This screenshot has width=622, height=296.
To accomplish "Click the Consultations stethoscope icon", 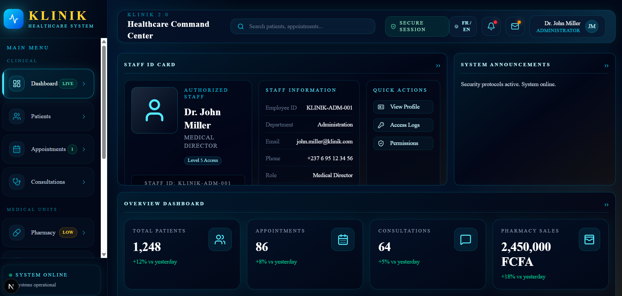I will coord(17,182).
